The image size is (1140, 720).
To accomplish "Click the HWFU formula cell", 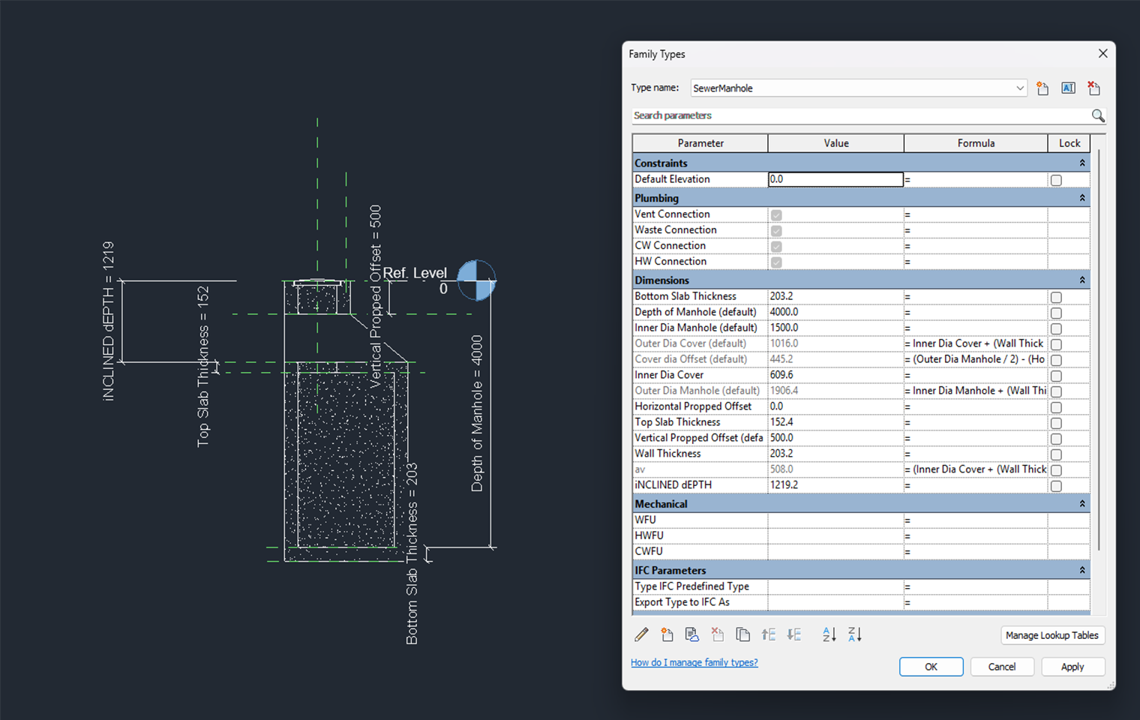I will [975, 535].
